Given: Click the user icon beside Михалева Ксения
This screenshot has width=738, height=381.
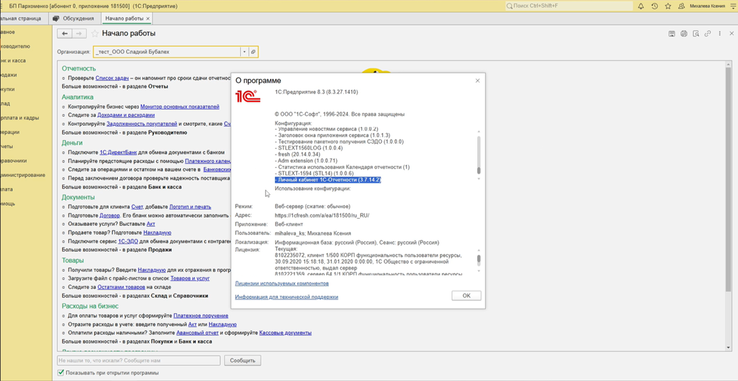Looking at the screenshot, I should pyautogui.click(x=681, y=6).
